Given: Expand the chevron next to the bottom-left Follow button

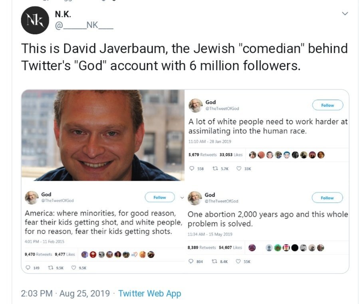Looking at the screenshot, I should point(182,197).
